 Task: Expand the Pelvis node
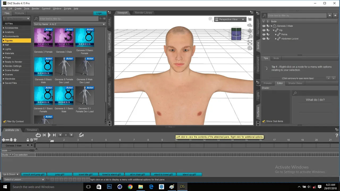(x=276, y=34)
